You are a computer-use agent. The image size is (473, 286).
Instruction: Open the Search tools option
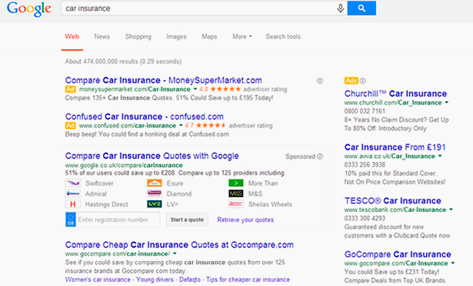(283, 37)
